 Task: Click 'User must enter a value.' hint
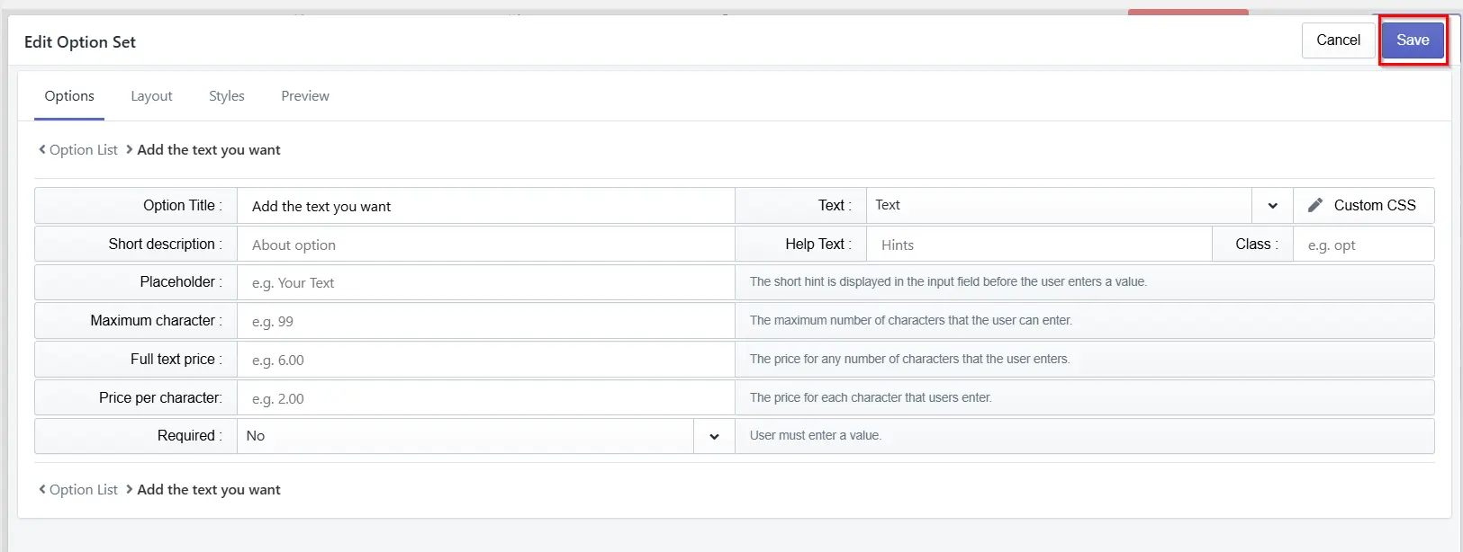(x=816, y=435)
